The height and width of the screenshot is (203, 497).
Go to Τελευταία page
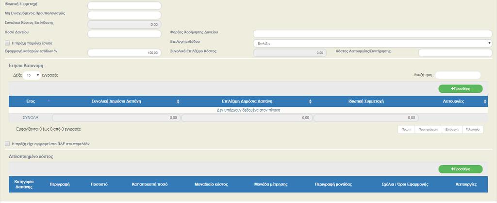[x=473, y=129]
